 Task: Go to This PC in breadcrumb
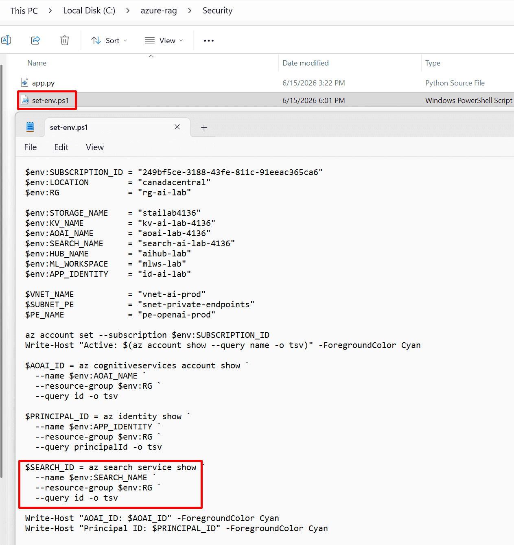24,11
